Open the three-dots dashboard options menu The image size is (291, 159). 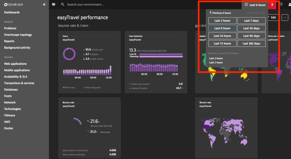pos(285,18)
